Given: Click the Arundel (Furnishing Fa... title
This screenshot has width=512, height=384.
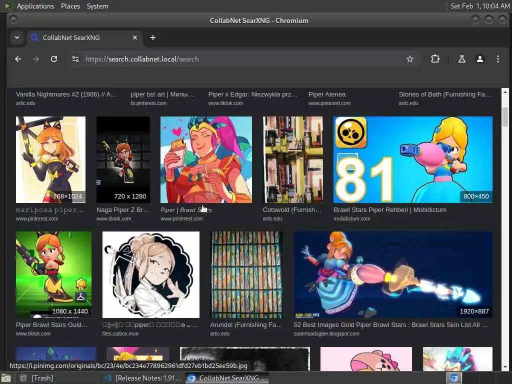Looking at the screenshot, I should [246, 325].
